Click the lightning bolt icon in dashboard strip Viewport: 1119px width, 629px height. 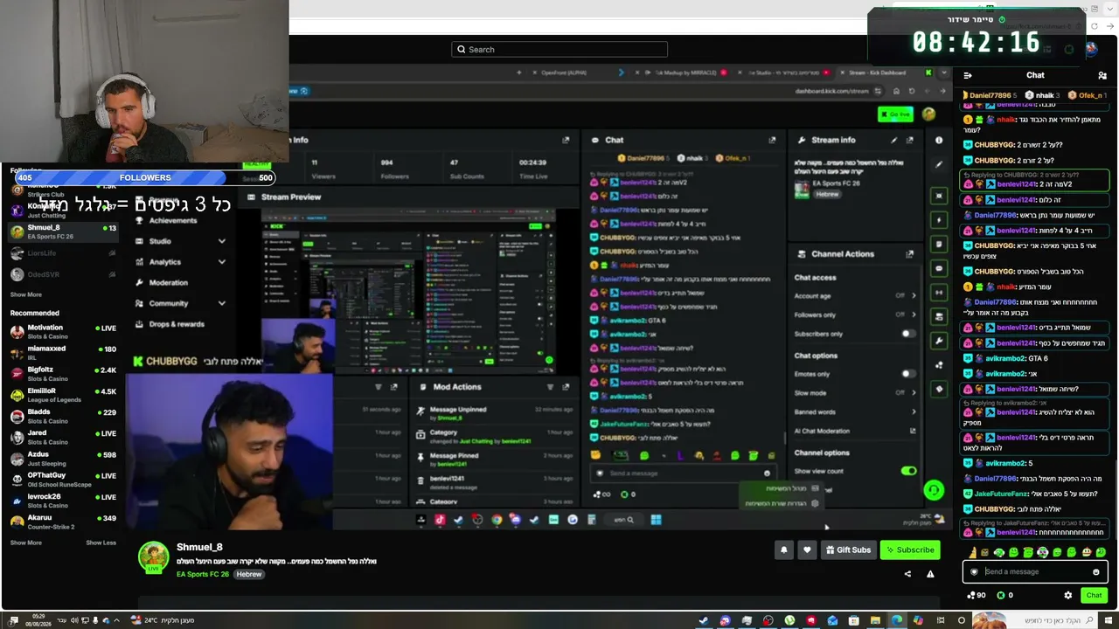[939, 220]
